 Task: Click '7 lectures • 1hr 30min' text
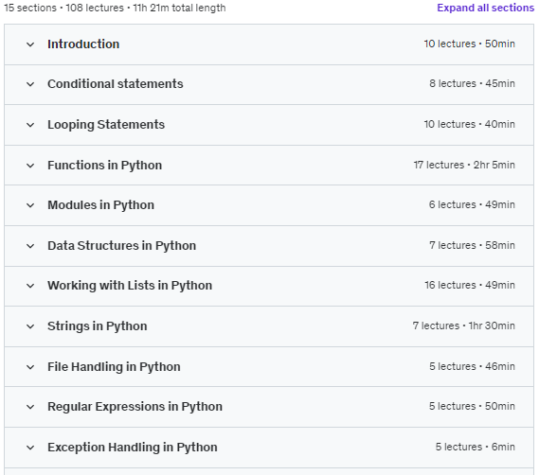(x=464, y=325)
